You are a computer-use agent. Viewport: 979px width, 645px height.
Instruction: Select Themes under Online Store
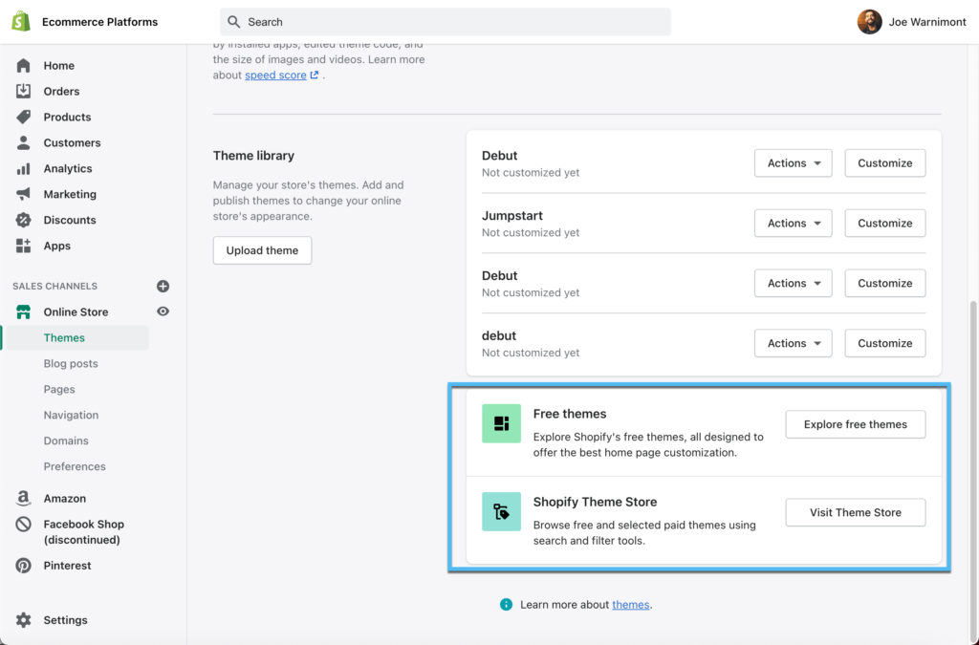pos(64,337)
